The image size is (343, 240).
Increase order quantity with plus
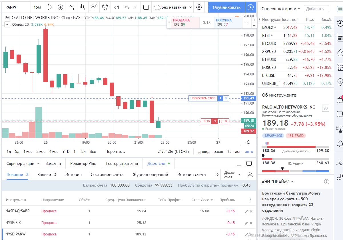254,20
